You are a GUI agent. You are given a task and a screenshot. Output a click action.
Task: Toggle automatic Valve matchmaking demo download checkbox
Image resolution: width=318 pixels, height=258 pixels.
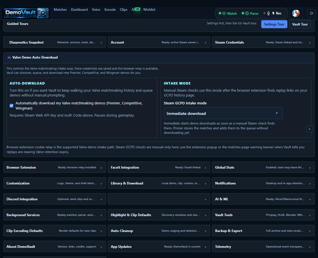tap(12, 106)
